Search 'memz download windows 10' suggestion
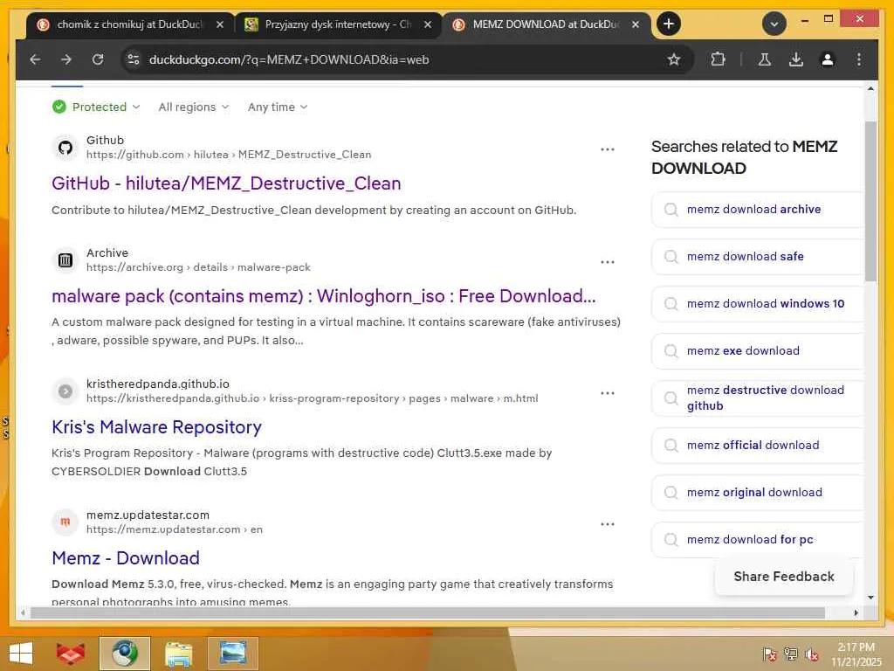The height and width of the screenshot is (671, 894). pyautogui.click(x=757, y=303)
